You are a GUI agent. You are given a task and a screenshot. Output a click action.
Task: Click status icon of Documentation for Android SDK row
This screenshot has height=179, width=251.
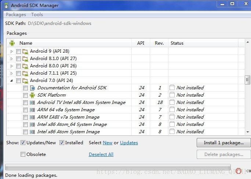click(x=172, y=87)
